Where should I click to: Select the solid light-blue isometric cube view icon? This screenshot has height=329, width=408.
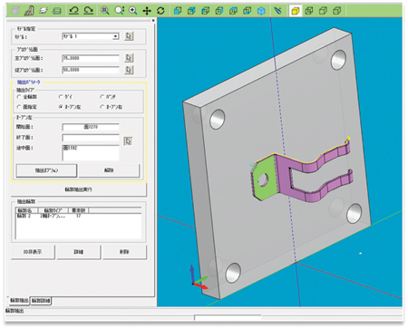tap(261, 12)
